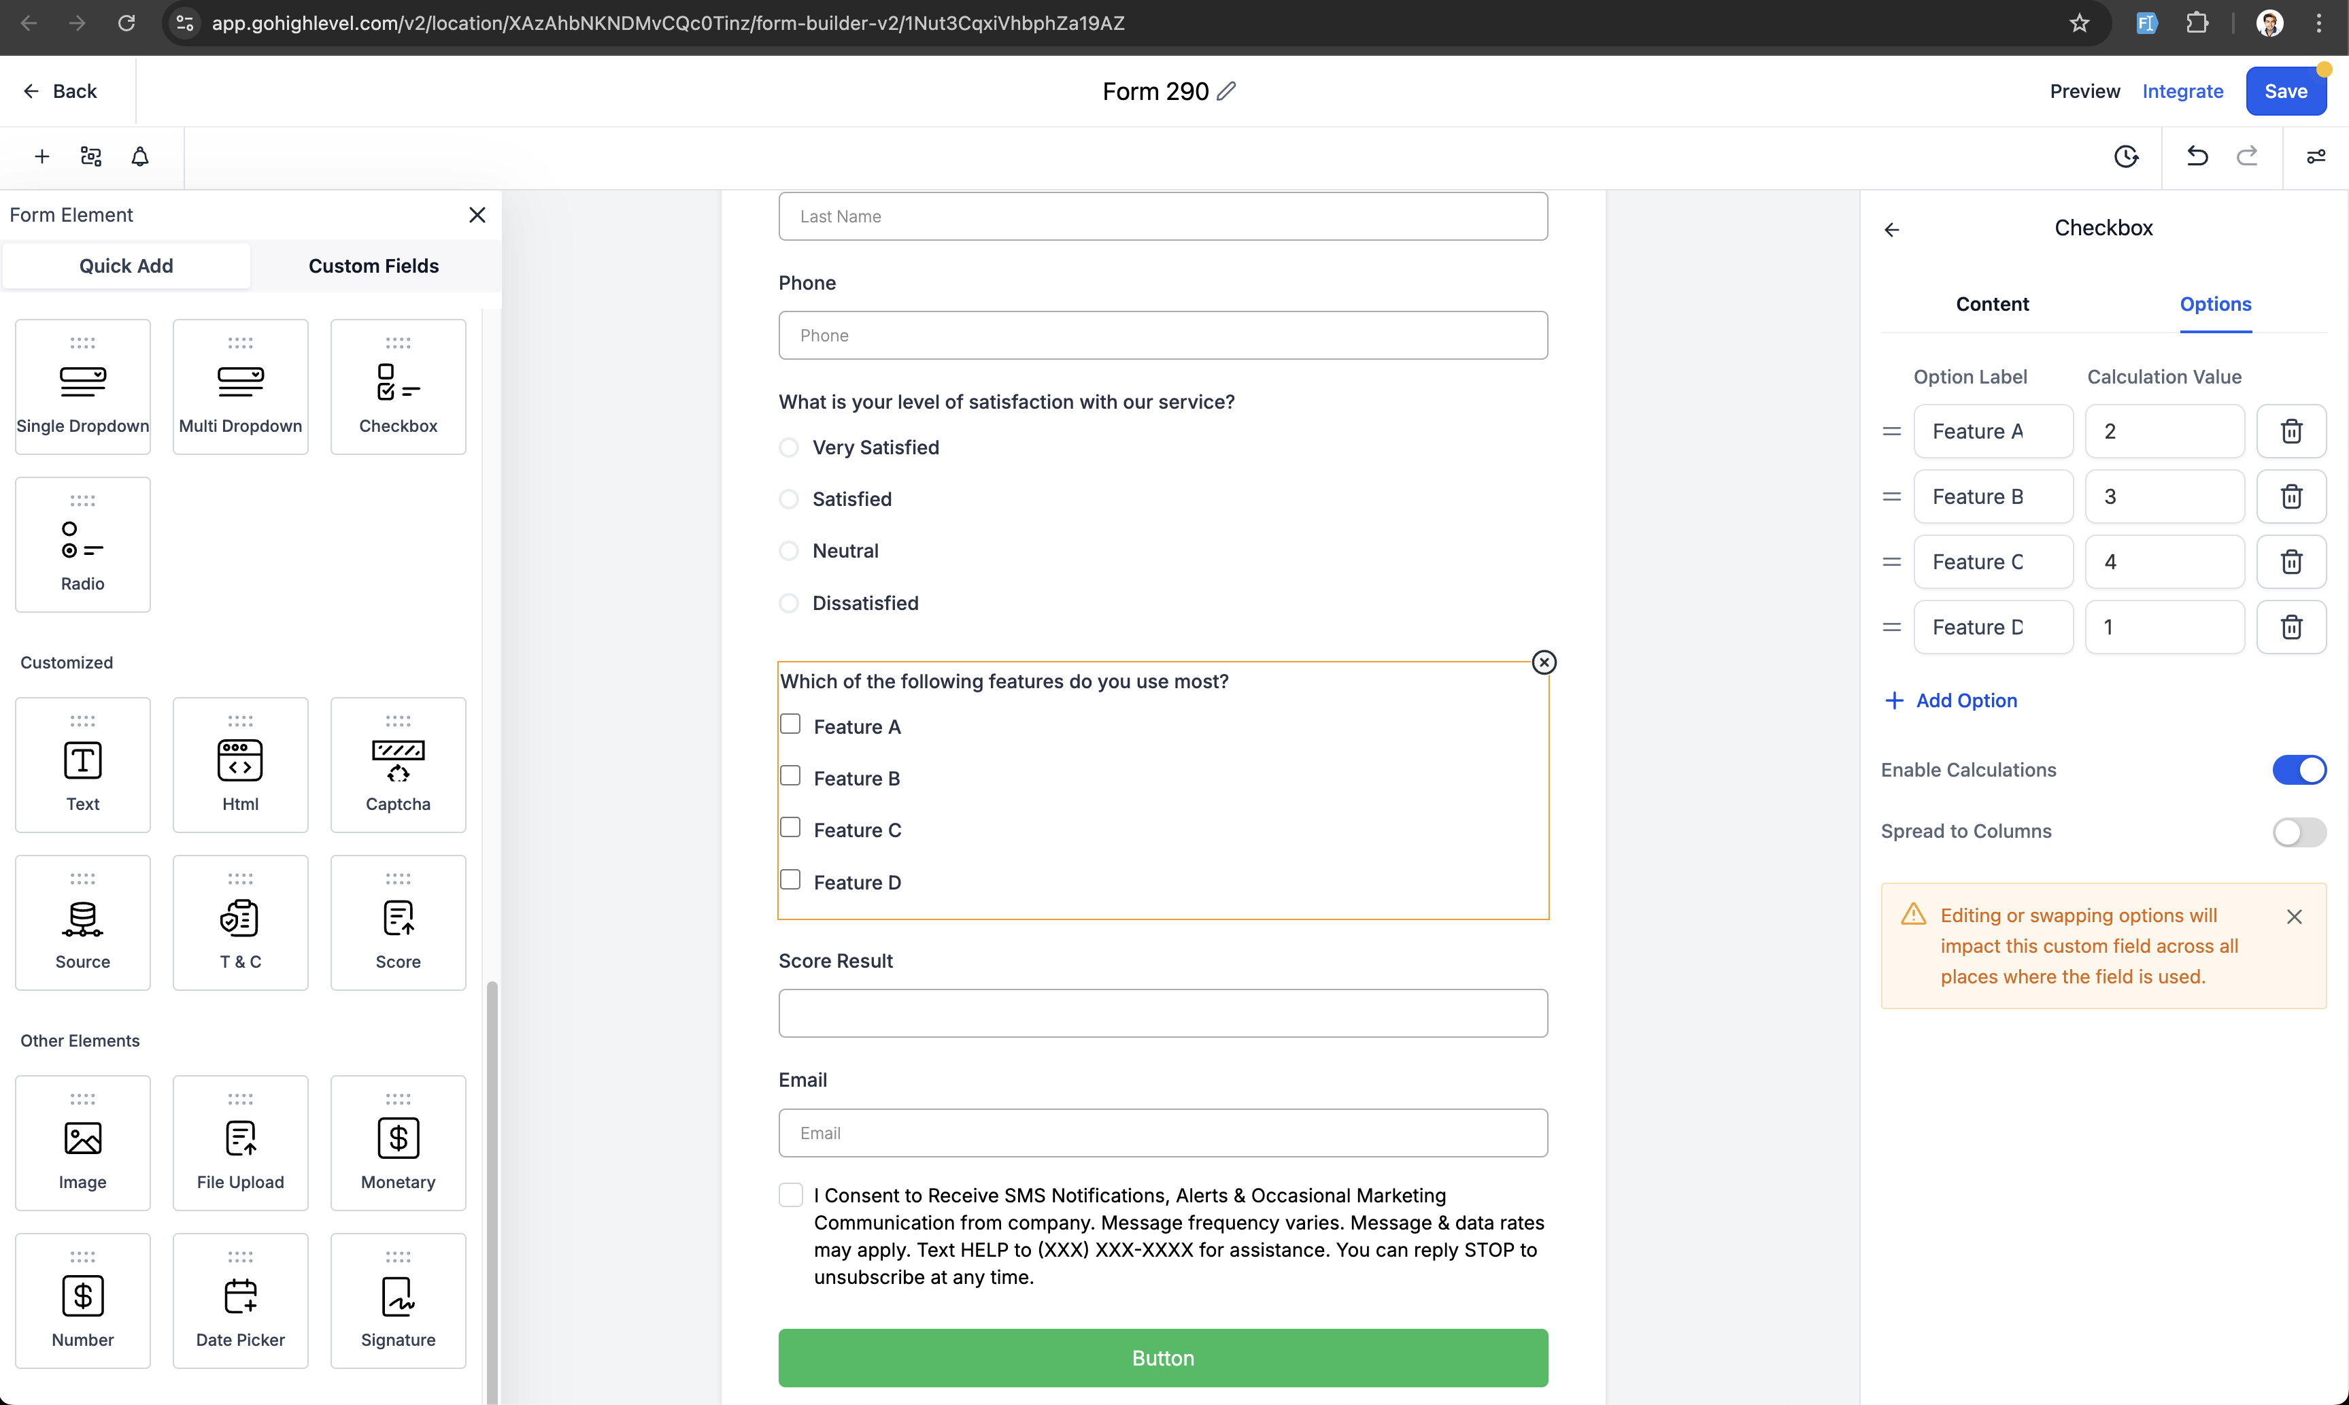2349x1405 pixels.
Task: Toggle Enable Calculations switch off
Action: (x=2299, y=770)
